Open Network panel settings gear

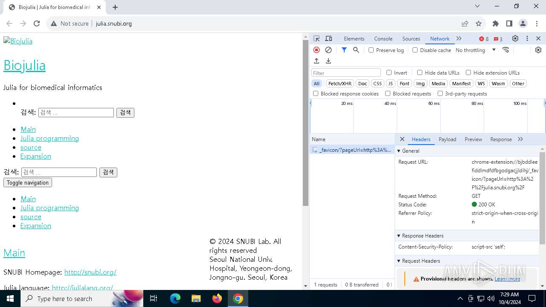coord(538,50)
